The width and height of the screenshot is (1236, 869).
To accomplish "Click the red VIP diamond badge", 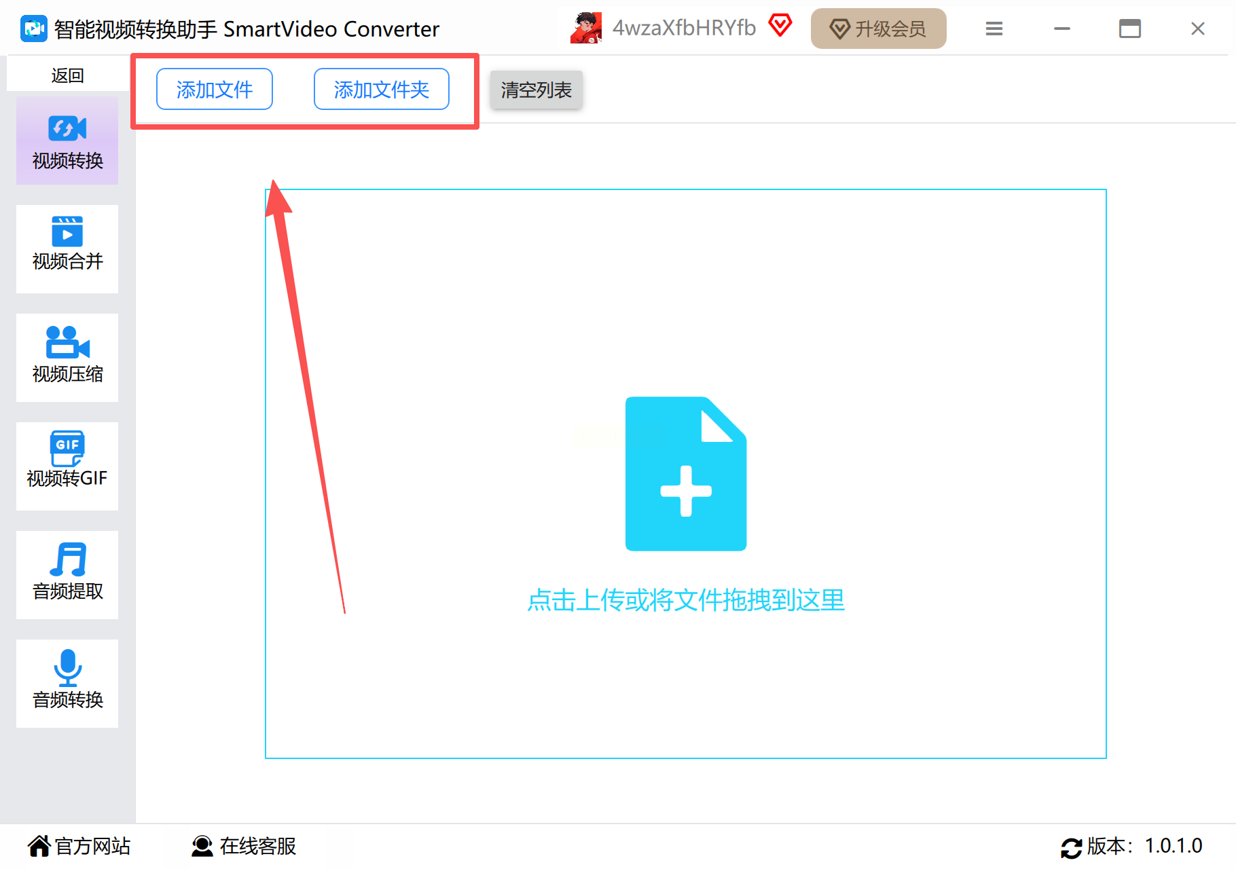I will (x=780, y=26).
